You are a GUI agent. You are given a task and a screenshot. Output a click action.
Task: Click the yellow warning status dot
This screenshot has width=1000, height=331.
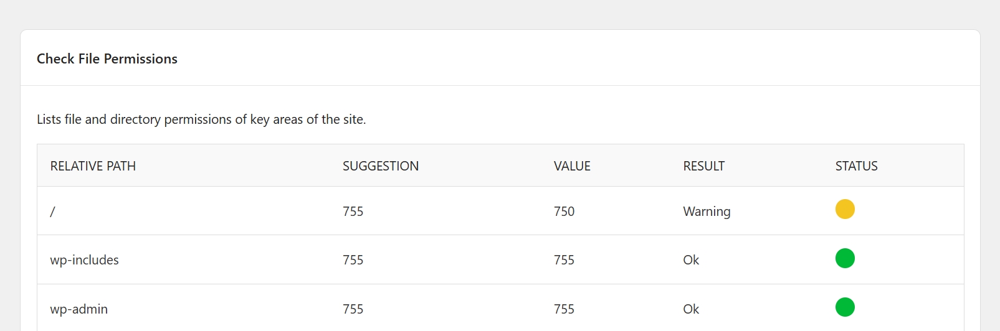tap(845, 209)
